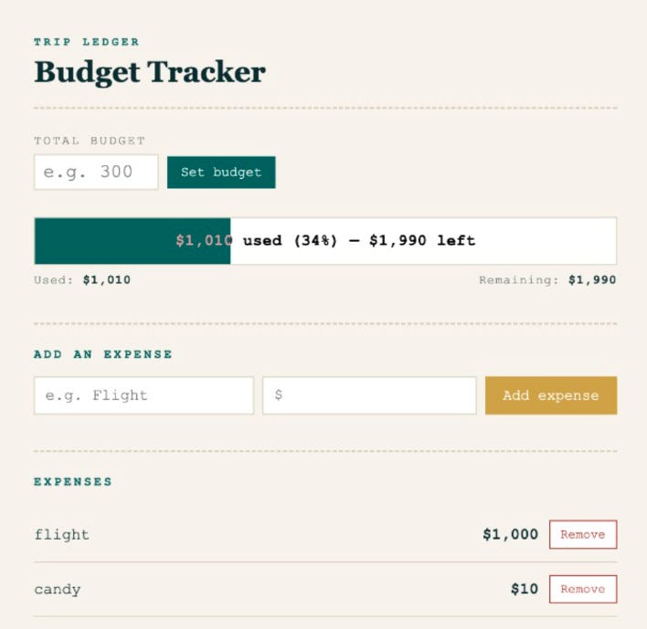Click the Trip Ledger label
This screenshot has height=629, width=647.
pos(87,42)
